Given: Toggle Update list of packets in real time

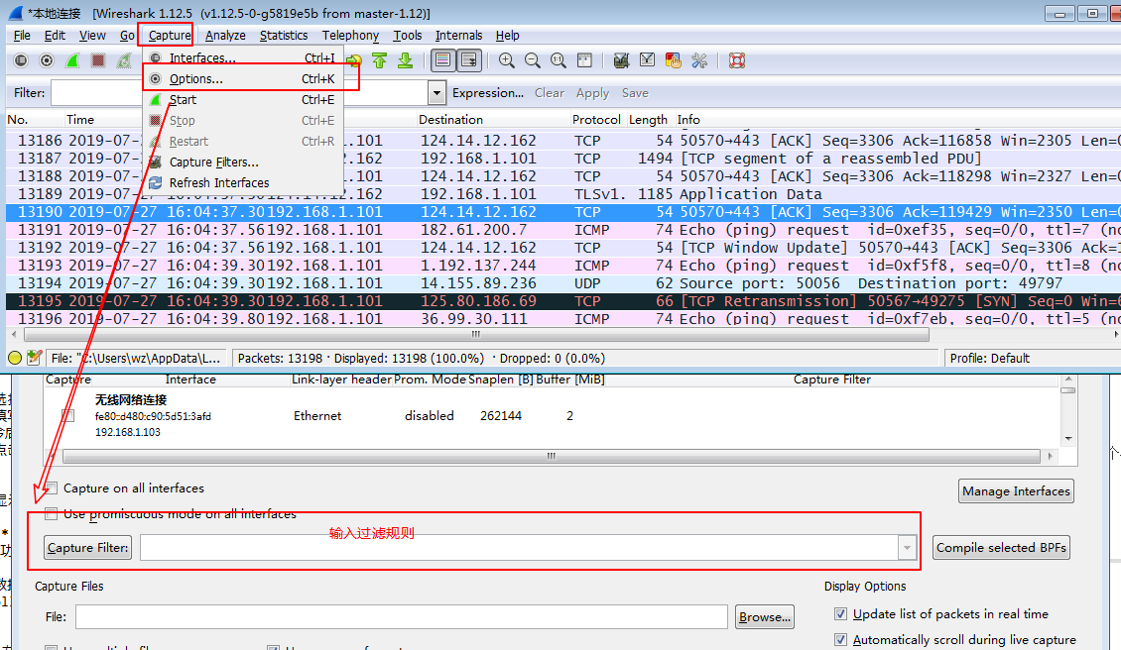Looking at the screenshot, I should (x=841, y=614).
